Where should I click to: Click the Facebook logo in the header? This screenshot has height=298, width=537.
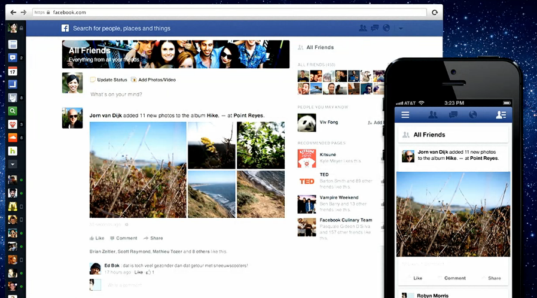(x=65, y=28)
